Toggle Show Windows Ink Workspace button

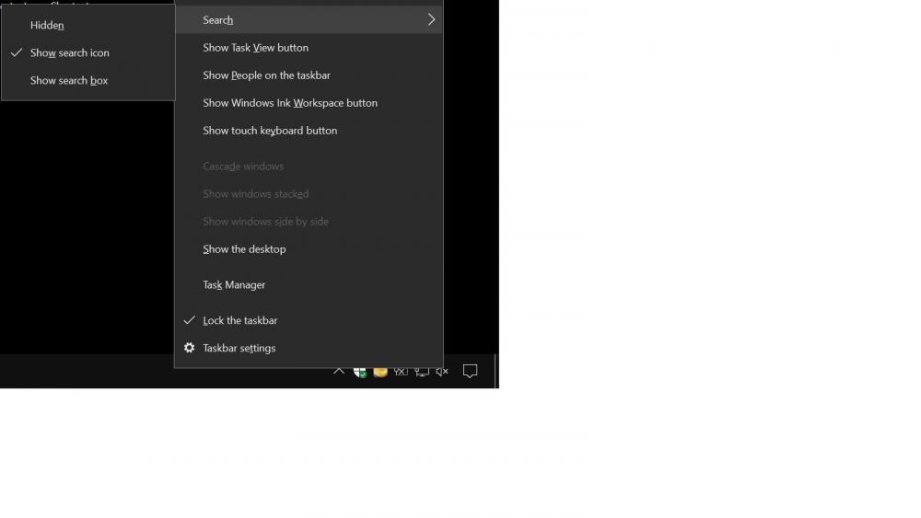click(309, 103)
